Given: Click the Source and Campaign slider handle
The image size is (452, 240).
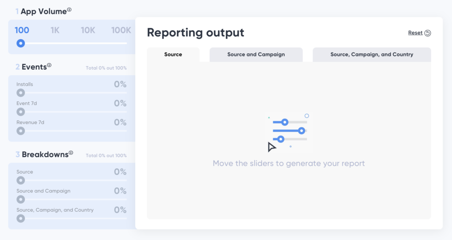Looking at the screenshot, I should (20, 199).
